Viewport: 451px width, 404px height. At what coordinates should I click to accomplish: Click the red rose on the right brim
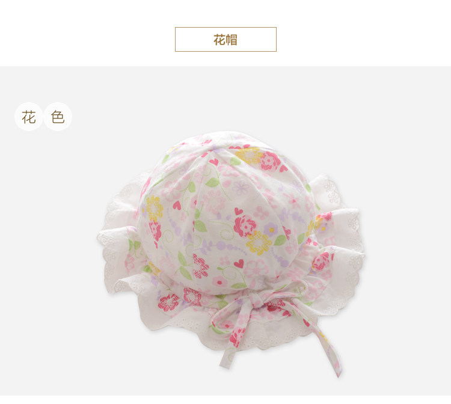pos(321,261)
